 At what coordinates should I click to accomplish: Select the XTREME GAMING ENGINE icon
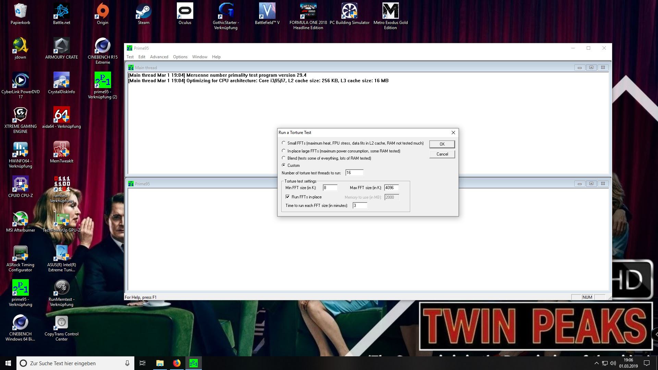21,120
